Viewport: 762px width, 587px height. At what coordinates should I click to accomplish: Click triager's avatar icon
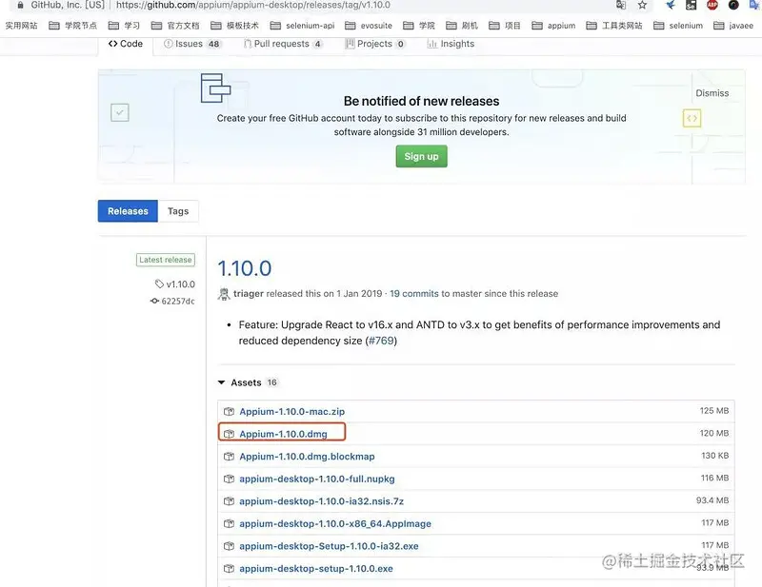point(224,294)
